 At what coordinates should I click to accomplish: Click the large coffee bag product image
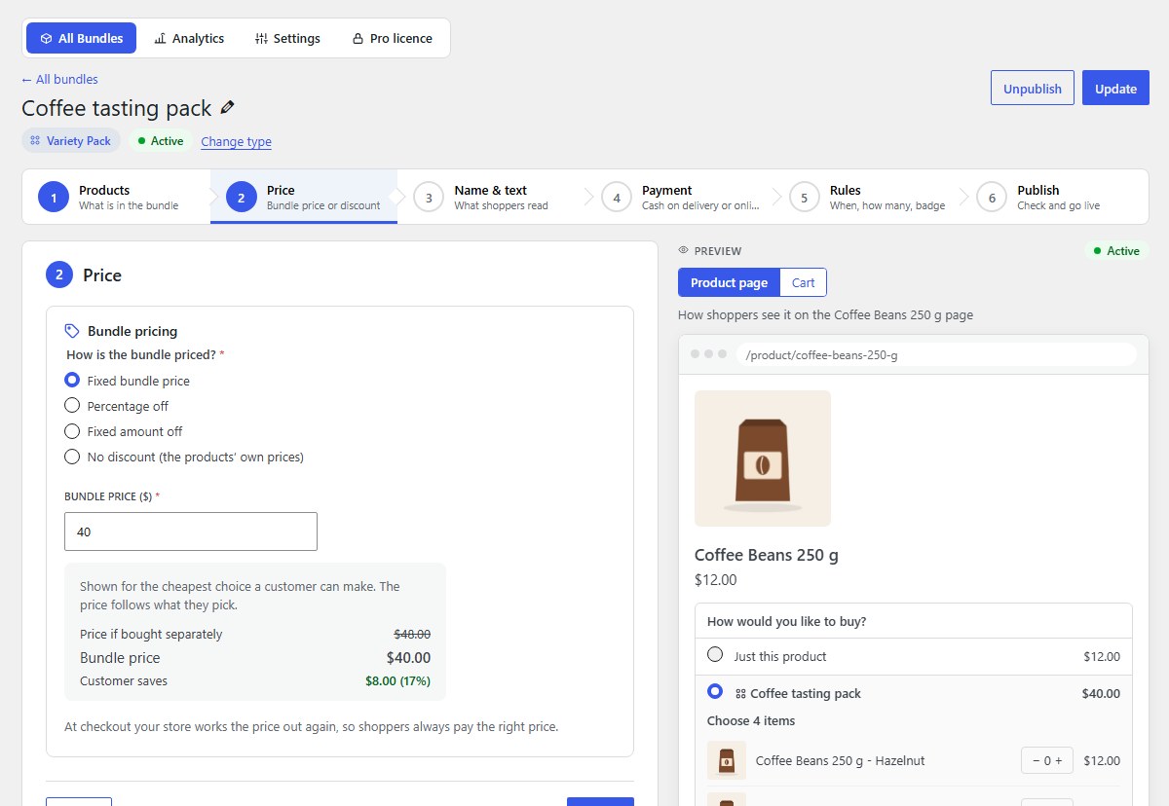(x=763, y=458)
